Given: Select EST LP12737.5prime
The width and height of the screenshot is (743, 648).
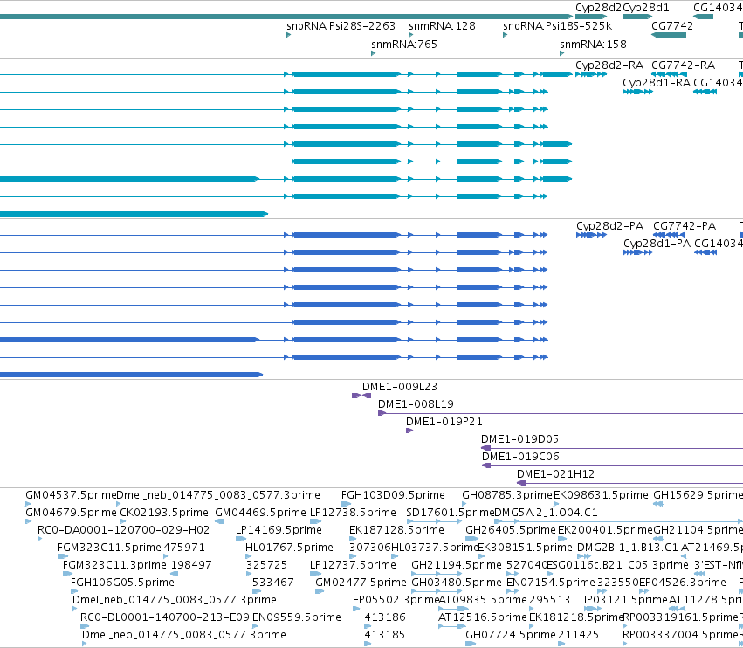Looking at the screenshot, I should [x=353, y=565].
